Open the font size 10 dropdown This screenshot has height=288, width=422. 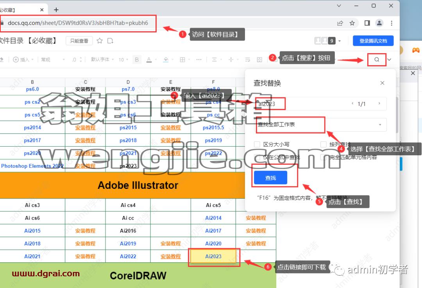123,60
